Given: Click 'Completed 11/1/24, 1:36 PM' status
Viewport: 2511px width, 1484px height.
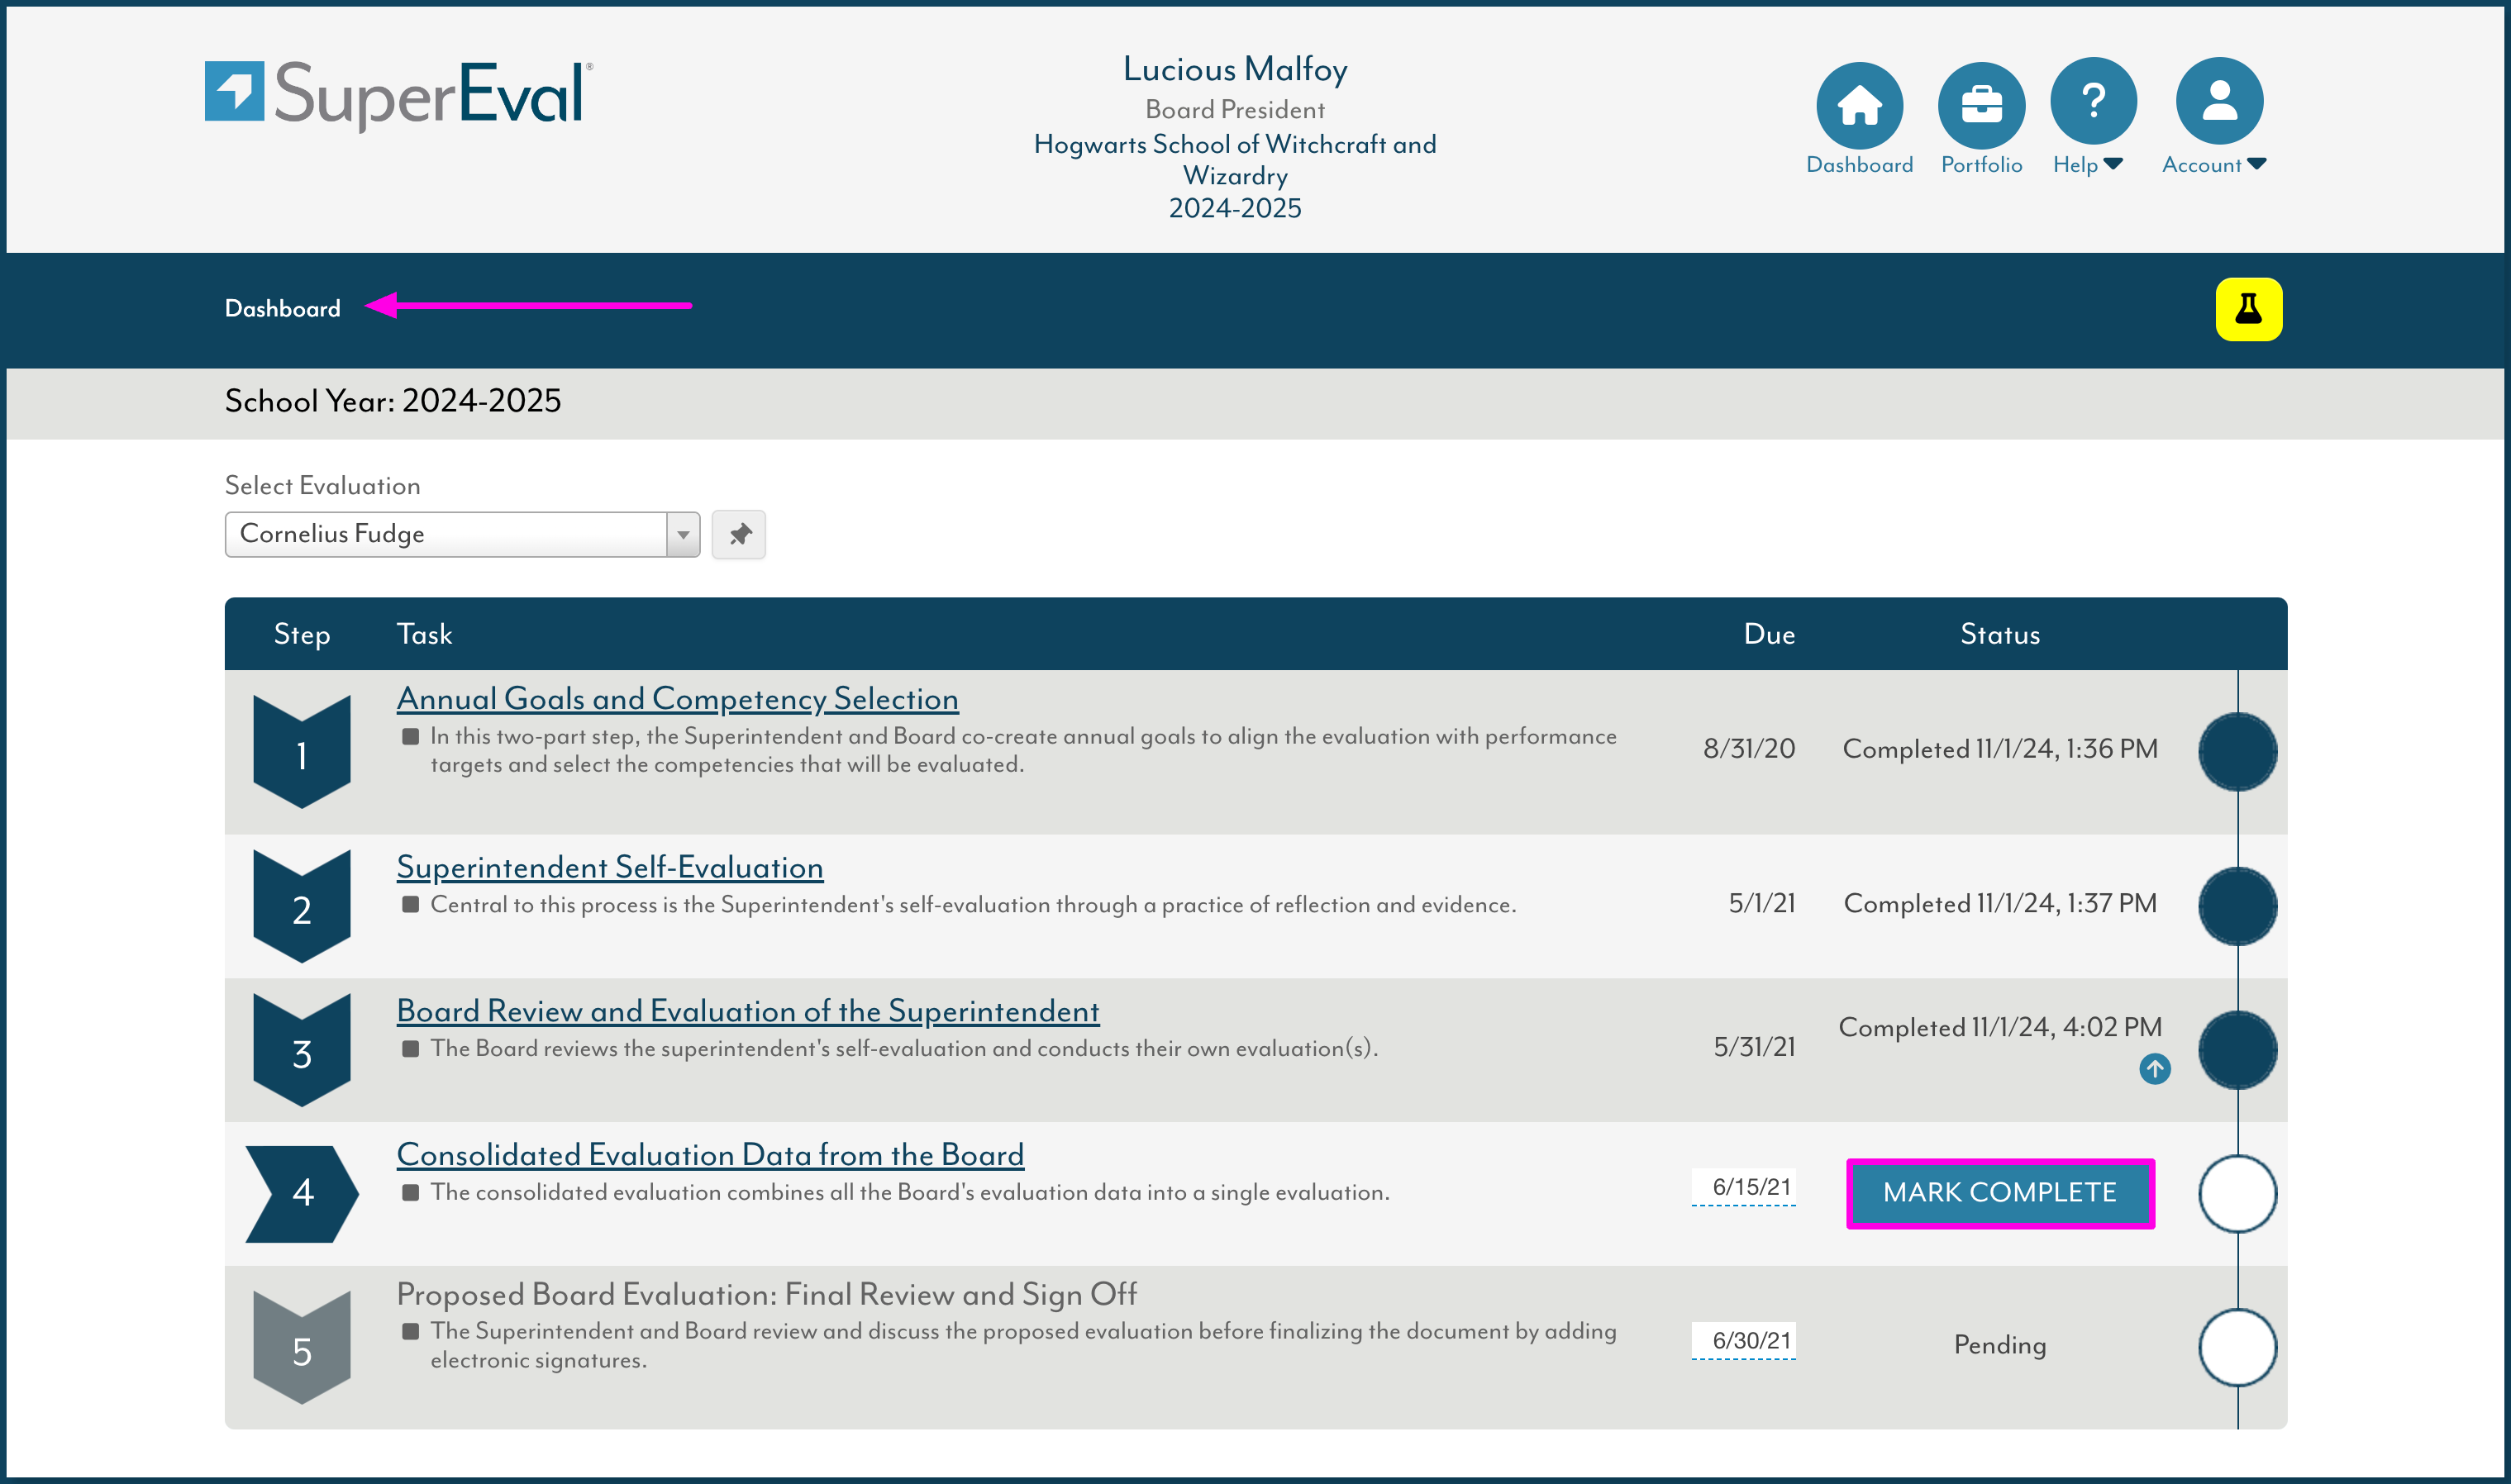Looking at the screenshot, I should (x=1999, y=749).
